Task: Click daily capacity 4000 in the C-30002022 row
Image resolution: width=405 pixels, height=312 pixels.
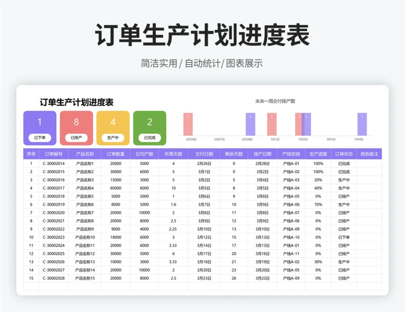Action: pos(144,229)
